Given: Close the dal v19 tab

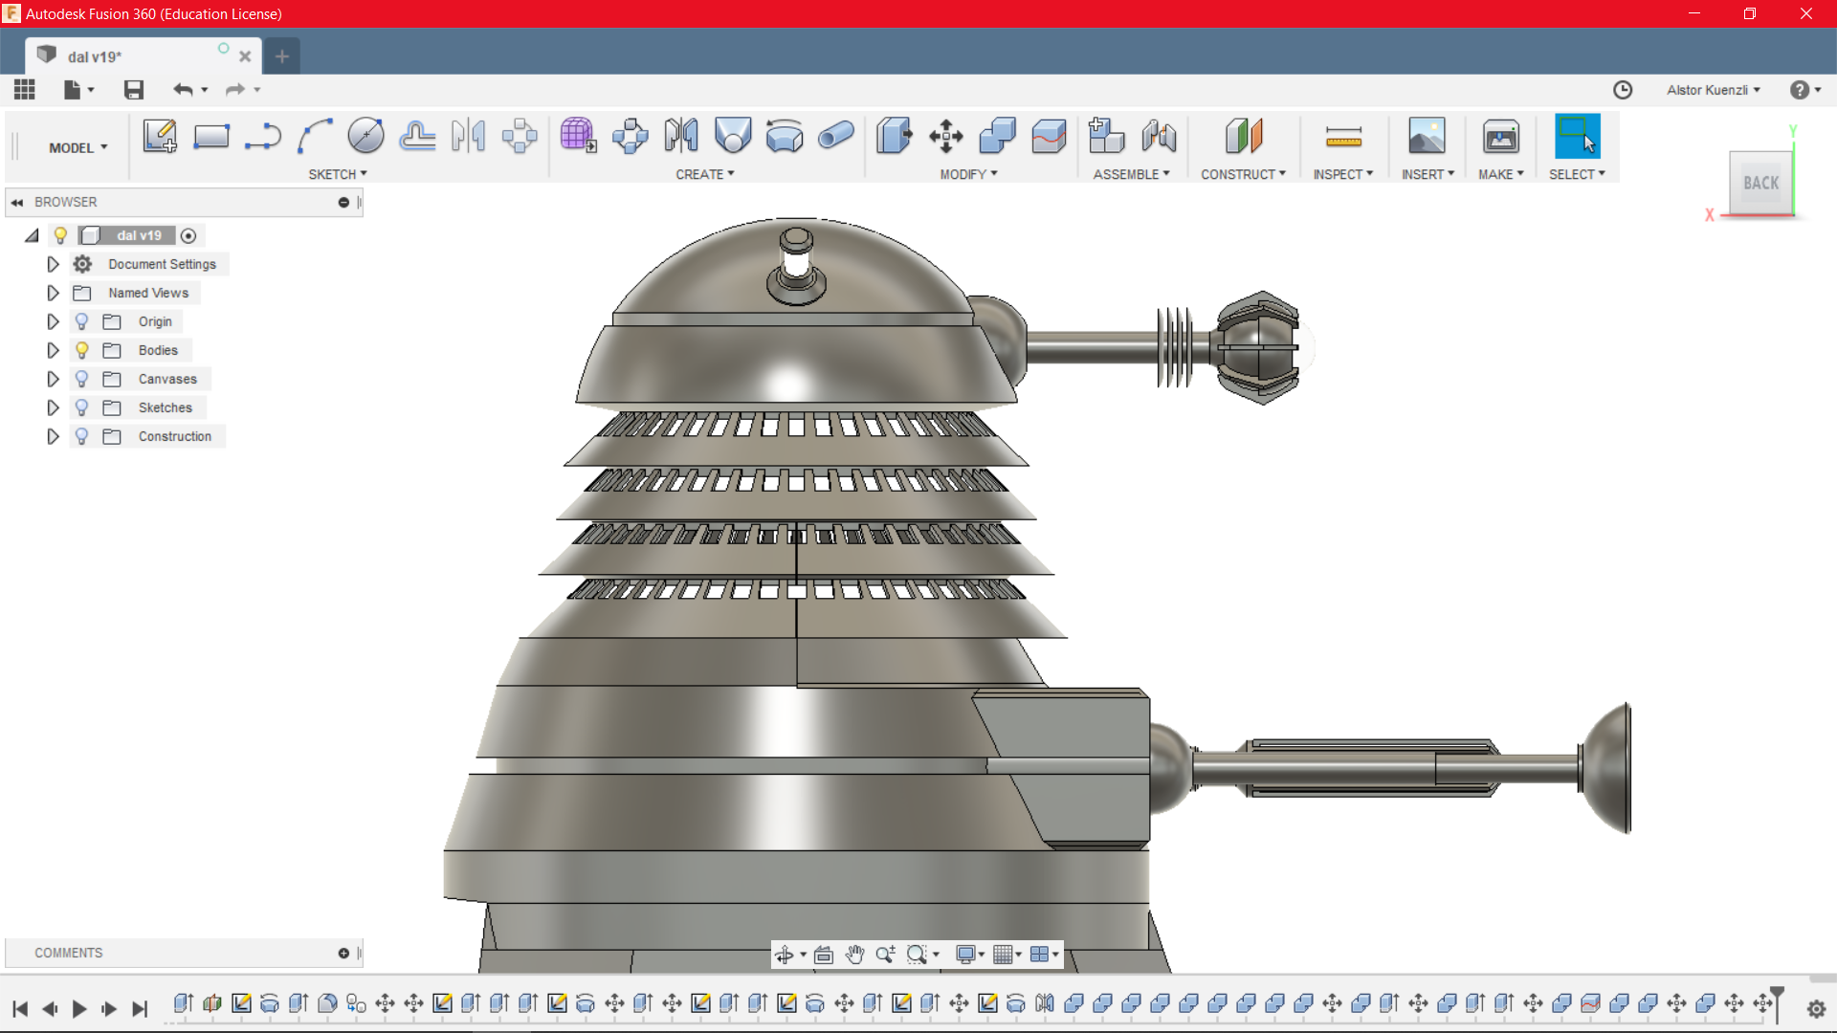Looking at the screenshot, I should pyautogui.click(x=245, y=56).
